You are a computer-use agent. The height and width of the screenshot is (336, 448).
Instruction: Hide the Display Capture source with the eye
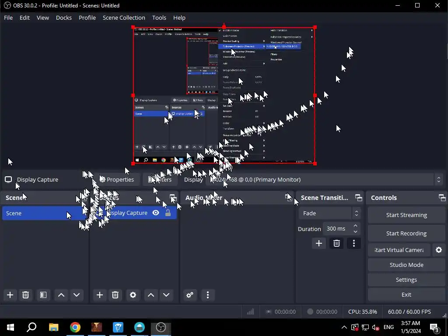pos(156,213)
